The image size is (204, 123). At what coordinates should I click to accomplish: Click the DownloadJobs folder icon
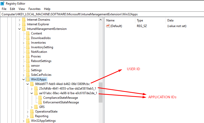(x=28, y=38)
